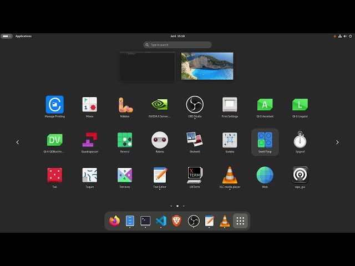
Task: Open the Reversi game
Action: pyautogui.click(x=125, y=142)
